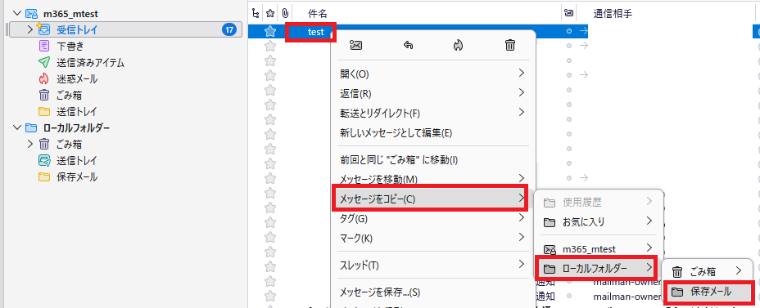The image size is (760, 308).
Task: Open the マーク(K) submenu
Action: pos(433,238)
